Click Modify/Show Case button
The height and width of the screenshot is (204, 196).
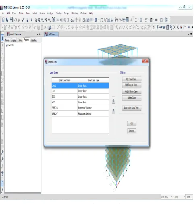pyautogui.click(x=132, y=91)
